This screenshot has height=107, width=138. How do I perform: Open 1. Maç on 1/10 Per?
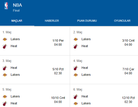tap(35, 41)
